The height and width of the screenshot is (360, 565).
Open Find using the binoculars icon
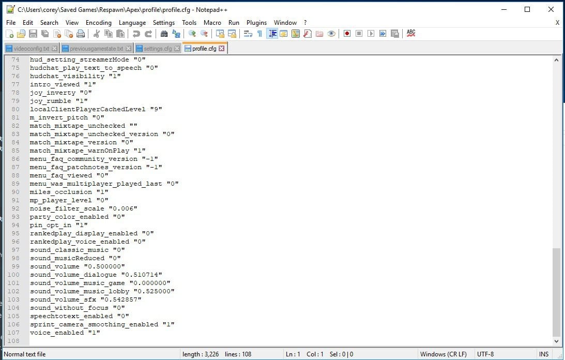pyautogui.click(x=164, y=34)
